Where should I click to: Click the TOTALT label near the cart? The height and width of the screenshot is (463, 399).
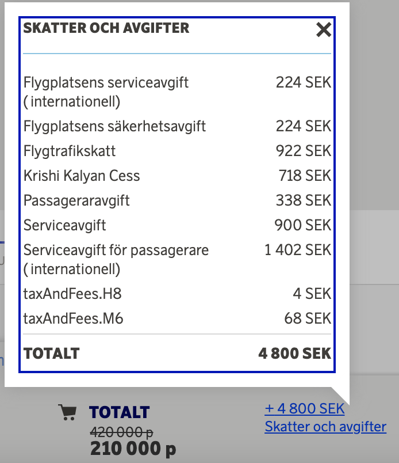click(x=120, y=412)
